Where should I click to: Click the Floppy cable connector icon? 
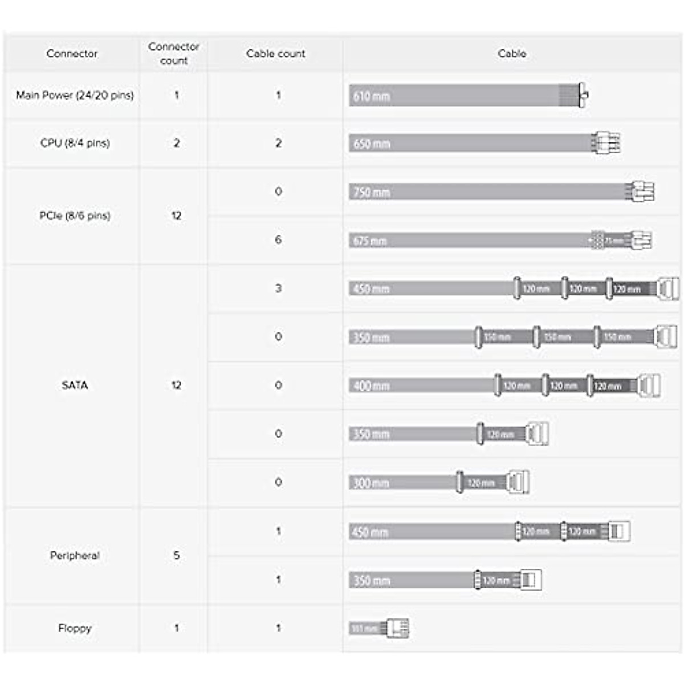pyautogui.click(x=398, y=628)
